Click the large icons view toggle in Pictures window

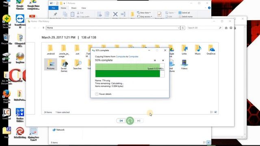tap(208, 142)
